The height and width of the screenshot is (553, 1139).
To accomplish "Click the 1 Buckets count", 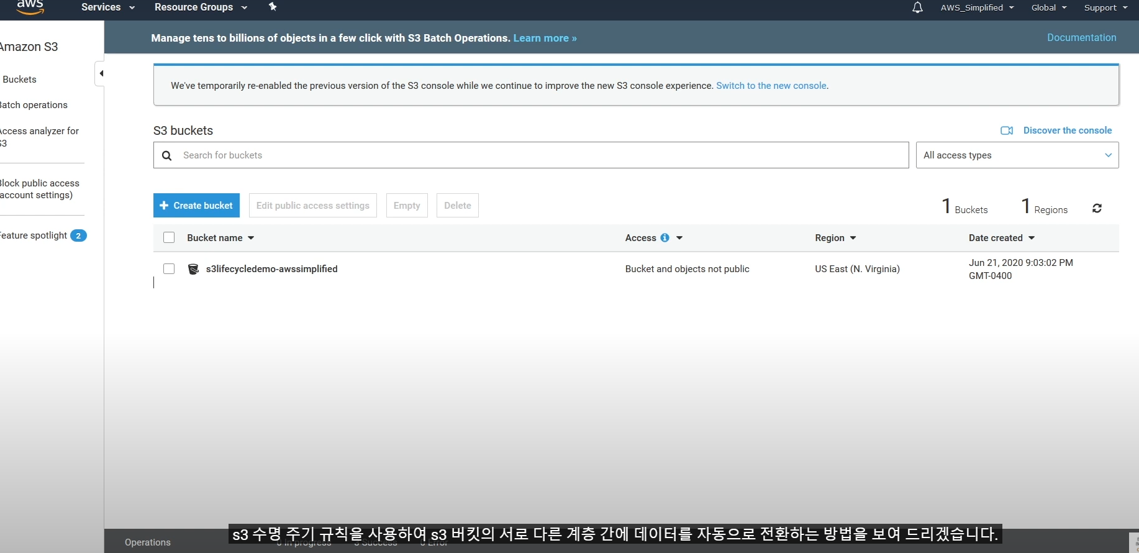I will click(964, 206).
